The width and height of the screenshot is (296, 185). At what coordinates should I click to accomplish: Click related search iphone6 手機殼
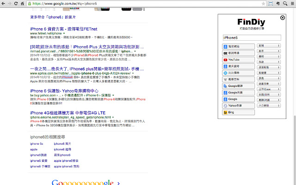(x=40, y=166)
